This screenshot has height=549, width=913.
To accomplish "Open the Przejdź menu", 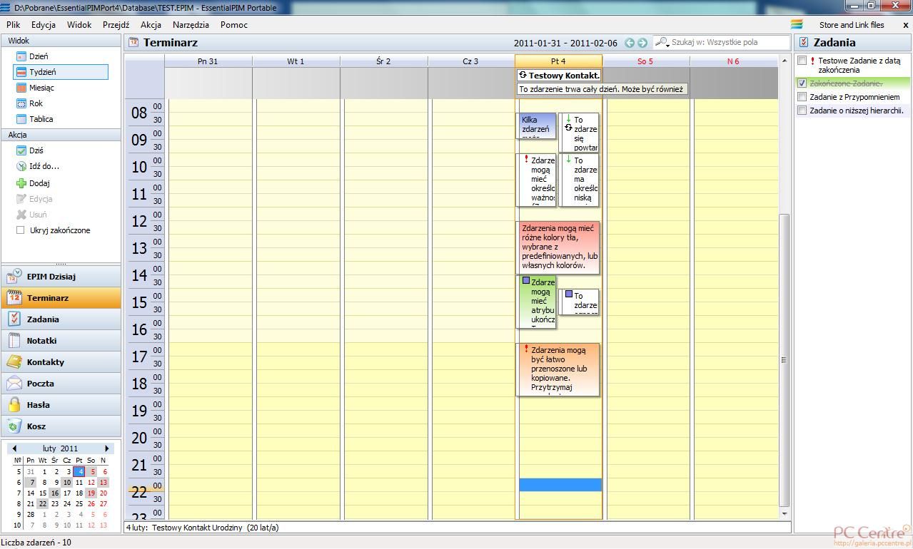I will pyautogui.click(x=116, y=24).
